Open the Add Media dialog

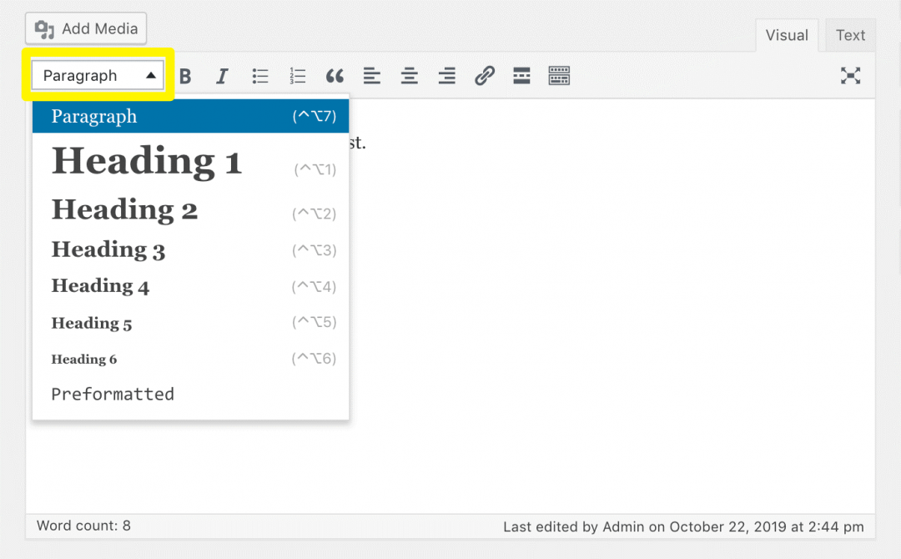[x=86, y=28]
